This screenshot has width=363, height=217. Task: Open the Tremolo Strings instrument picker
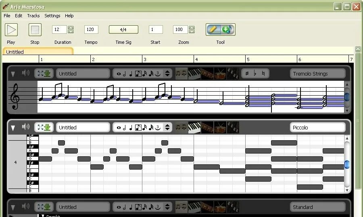(x=318, y=74)
